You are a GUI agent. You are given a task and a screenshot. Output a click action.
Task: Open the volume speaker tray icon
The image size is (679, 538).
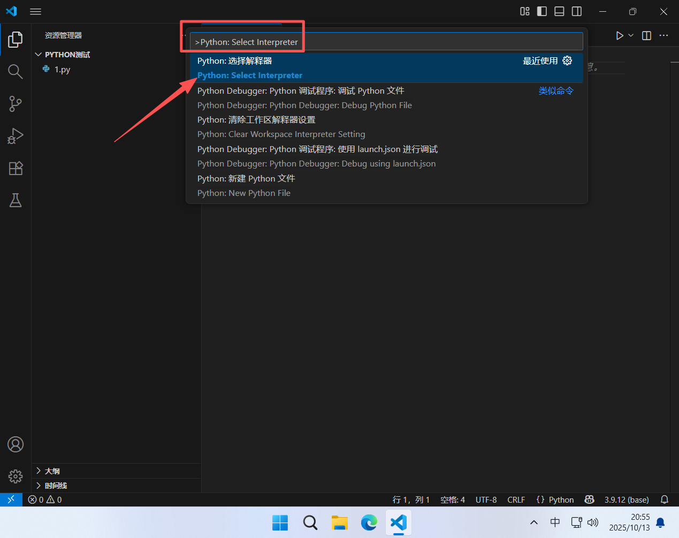pyautogui.click(x=592, y=522)
